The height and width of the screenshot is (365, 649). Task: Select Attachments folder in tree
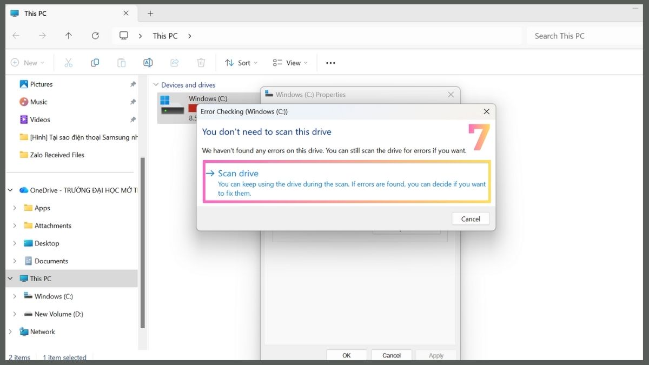pyautogui.click(x=48, y=225)
